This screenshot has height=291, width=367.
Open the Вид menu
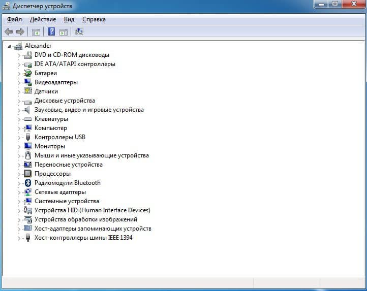click(x=69, y=19)
